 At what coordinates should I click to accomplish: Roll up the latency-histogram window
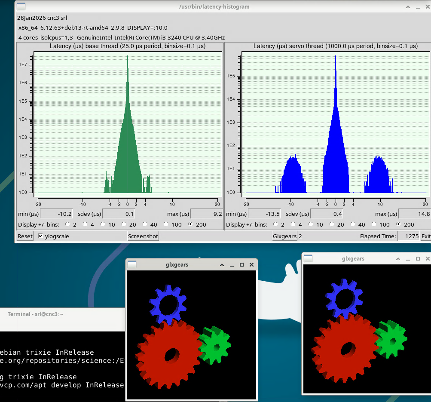click(408, 6)
